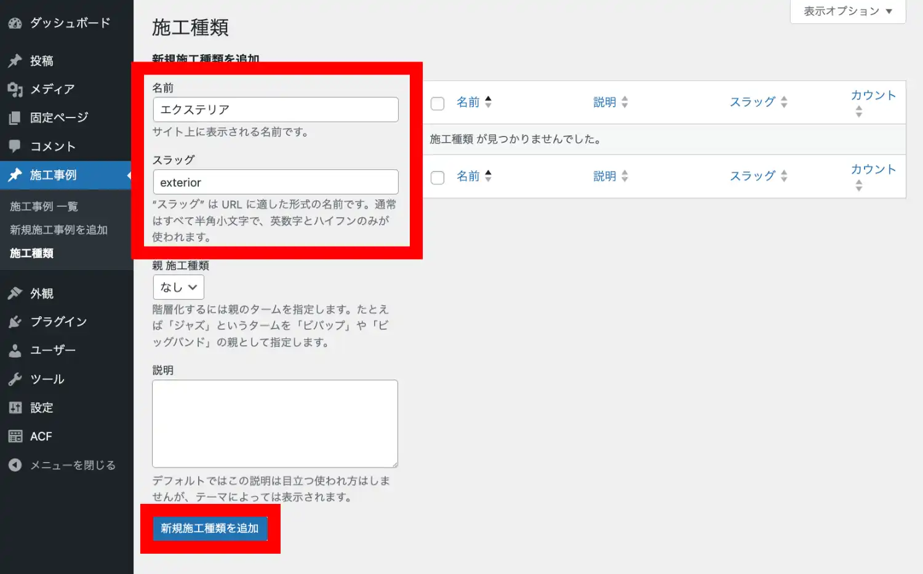Click the speech bubble icon beside コメント
This screenshot has height=574, width=923.
pyautogui.click(x=15, y=146)
